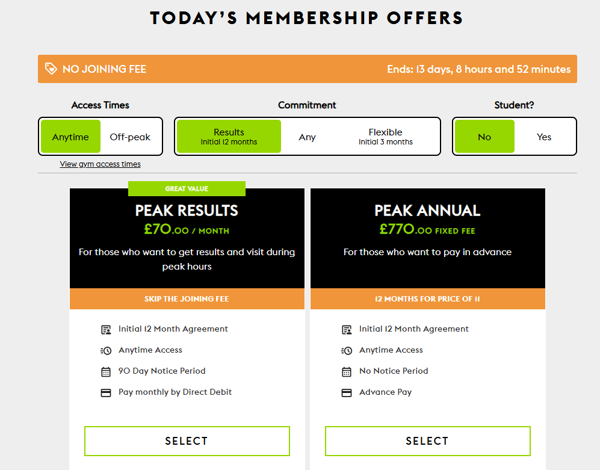
Task: Select the Peak Annual membership plan
Action: click(x=427, y=441)
